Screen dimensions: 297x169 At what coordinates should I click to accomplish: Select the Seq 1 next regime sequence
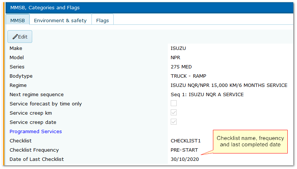pos(207,95)
